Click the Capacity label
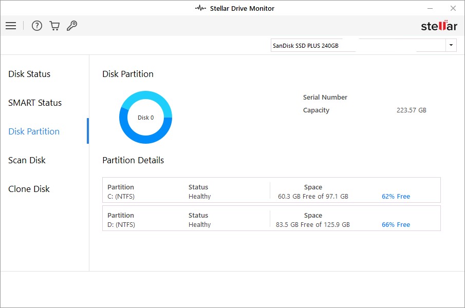 point(316,110)
